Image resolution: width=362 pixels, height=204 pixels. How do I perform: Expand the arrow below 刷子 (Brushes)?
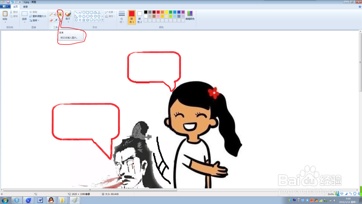point(68,22)
